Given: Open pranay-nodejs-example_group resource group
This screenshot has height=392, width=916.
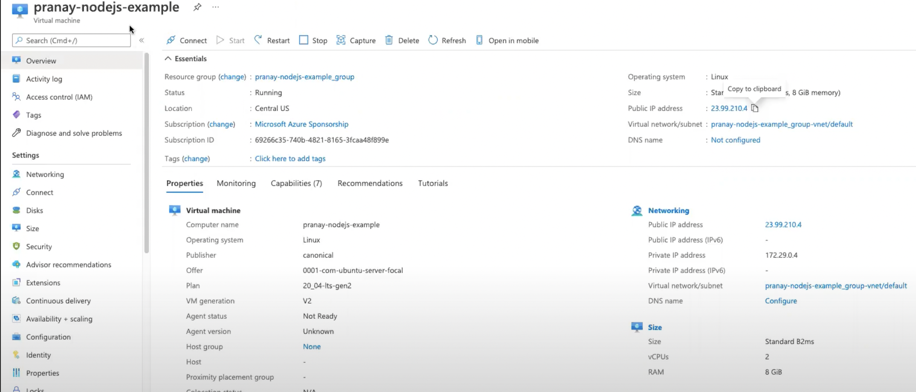Looking at the screenshot, I should pyautogui.click(x=304, y=77).
